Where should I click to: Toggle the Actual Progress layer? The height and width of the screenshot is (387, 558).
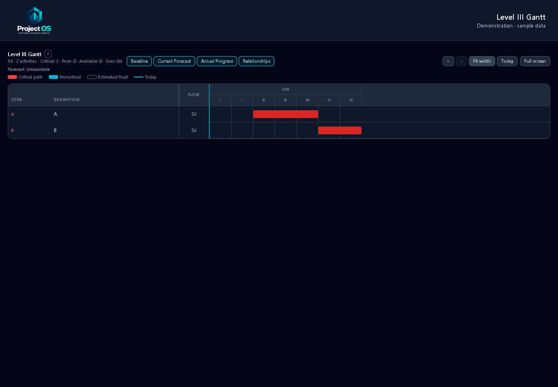(217, 61)
